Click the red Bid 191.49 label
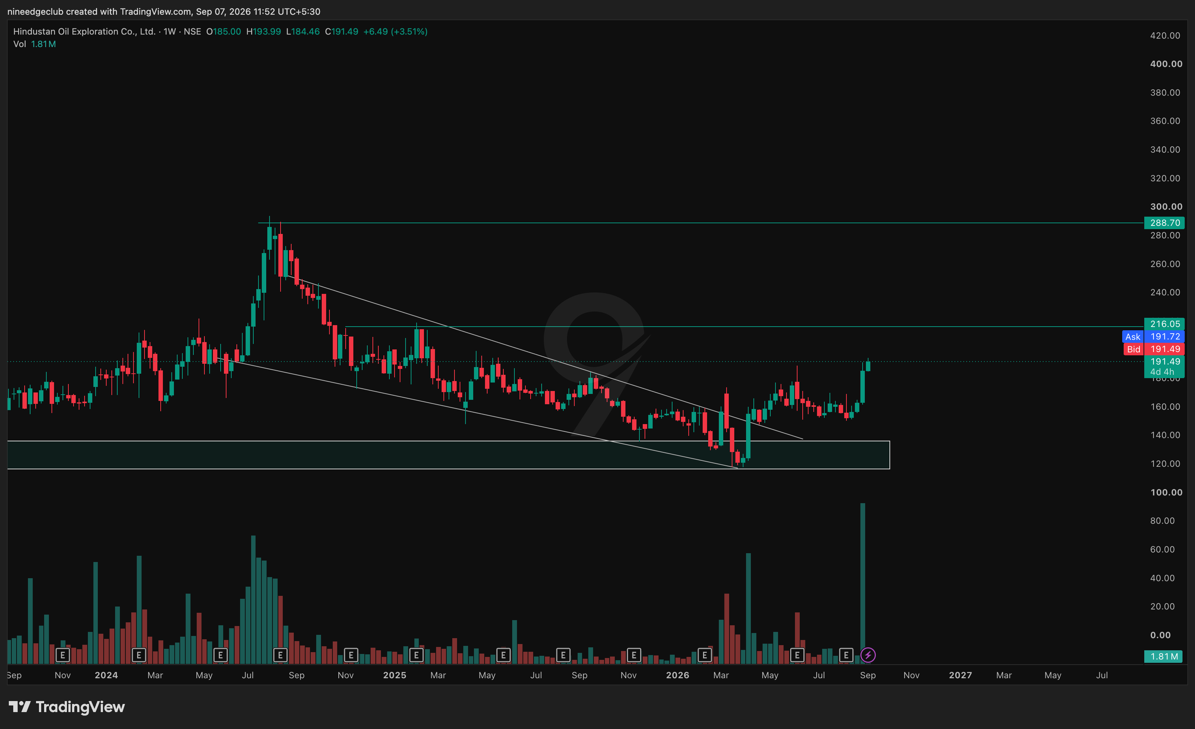The image size is (1195, 729). pyautogui.click(x=1153, y=349)
